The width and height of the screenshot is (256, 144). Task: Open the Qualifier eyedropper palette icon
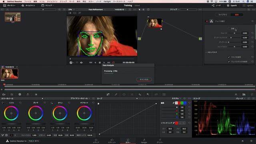click(x=116, y=94)
